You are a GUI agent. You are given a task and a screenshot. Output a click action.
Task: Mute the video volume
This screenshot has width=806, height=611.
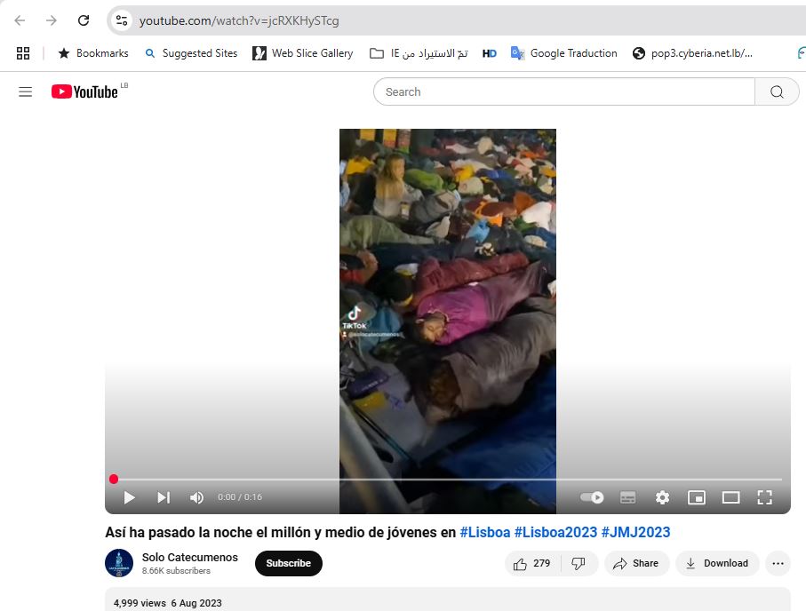click(196, 497)
